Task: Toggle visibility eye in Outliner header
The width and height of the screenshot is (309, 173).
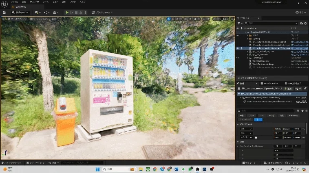Action: pos(238,28)
